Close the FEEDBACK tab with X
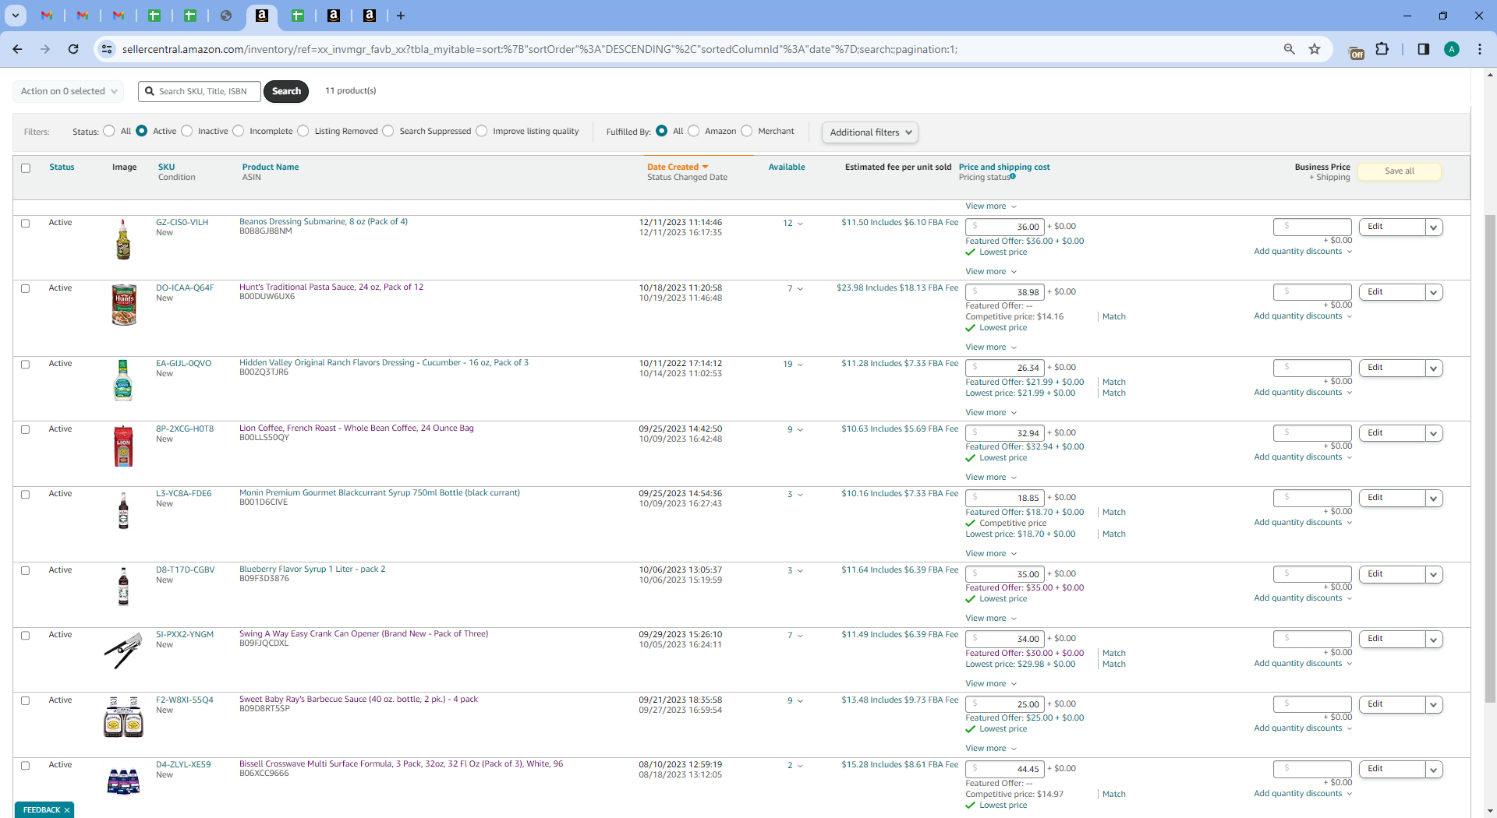The image size is (1497, 818). click(67, 810)
